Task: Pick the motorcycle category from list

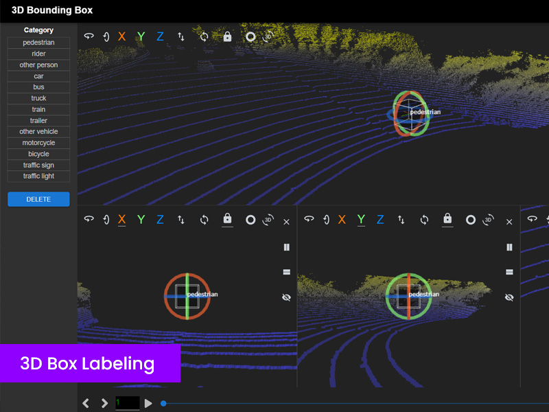Action: coord(38,143)
